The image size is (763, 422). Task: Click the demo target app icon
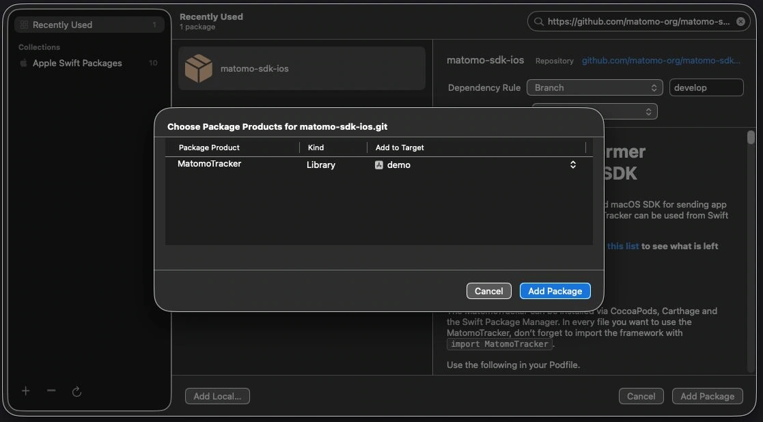pyautogui.click(x=379, y=165)
